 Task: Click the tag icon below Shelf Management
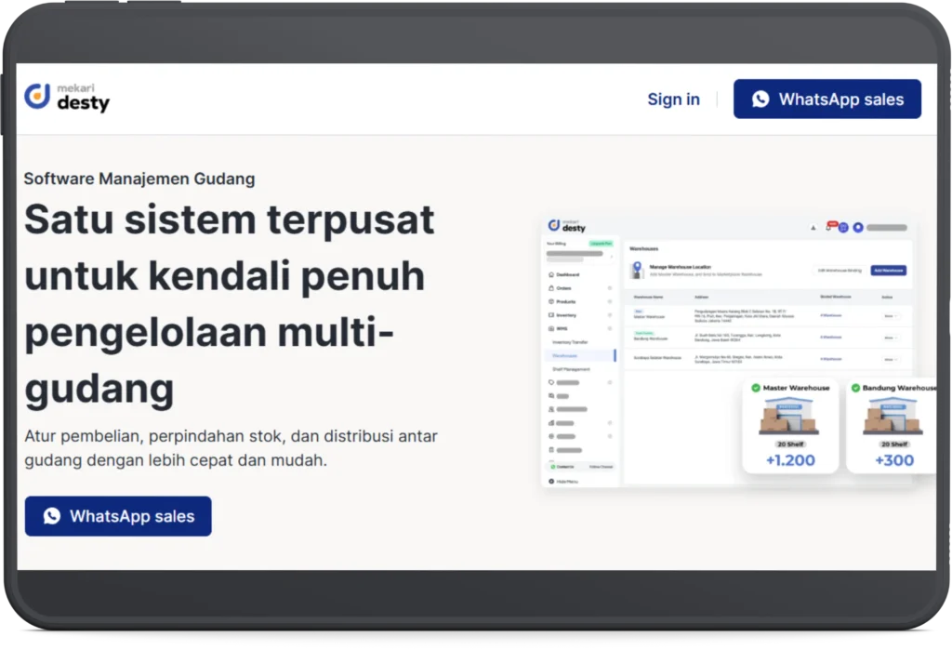(551, 383)
